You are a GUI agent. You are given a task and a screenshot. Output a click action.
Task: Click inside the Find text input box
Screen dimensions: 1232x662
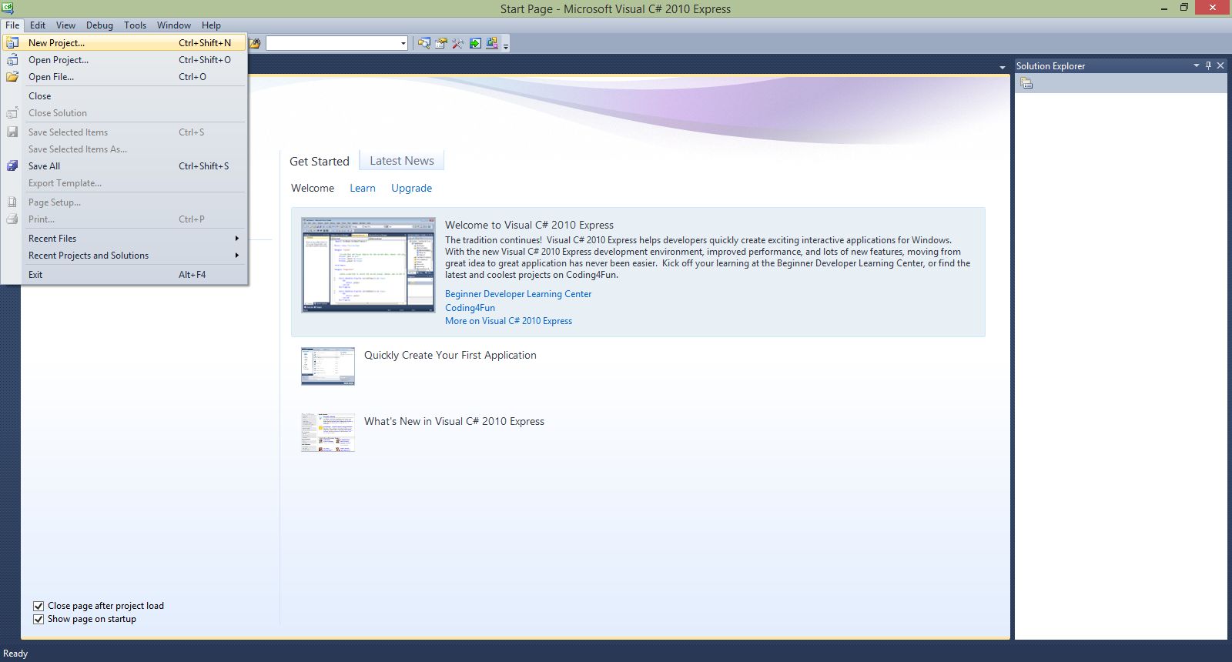333,43
